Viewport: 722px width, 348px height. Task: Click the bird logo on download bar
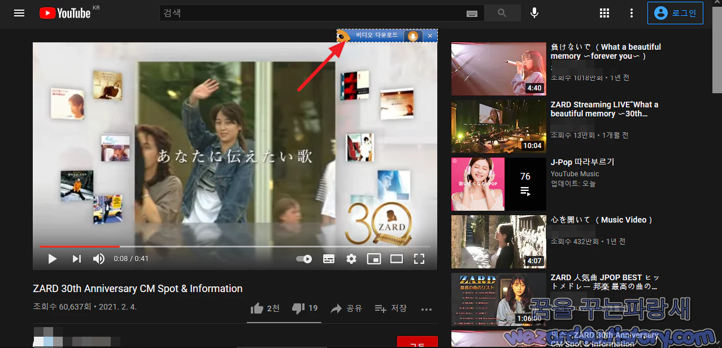click(x=343, y=37)
